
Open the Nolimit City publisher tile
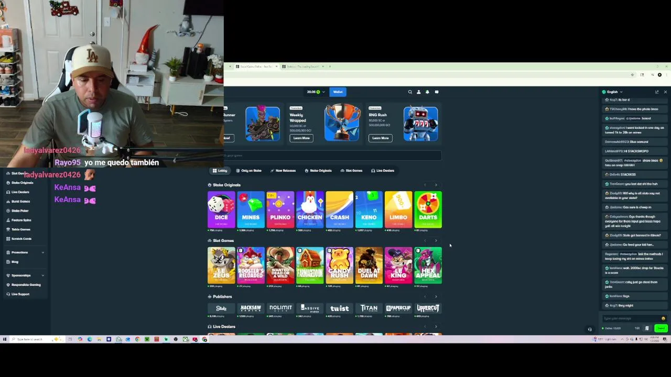point(280,308)
